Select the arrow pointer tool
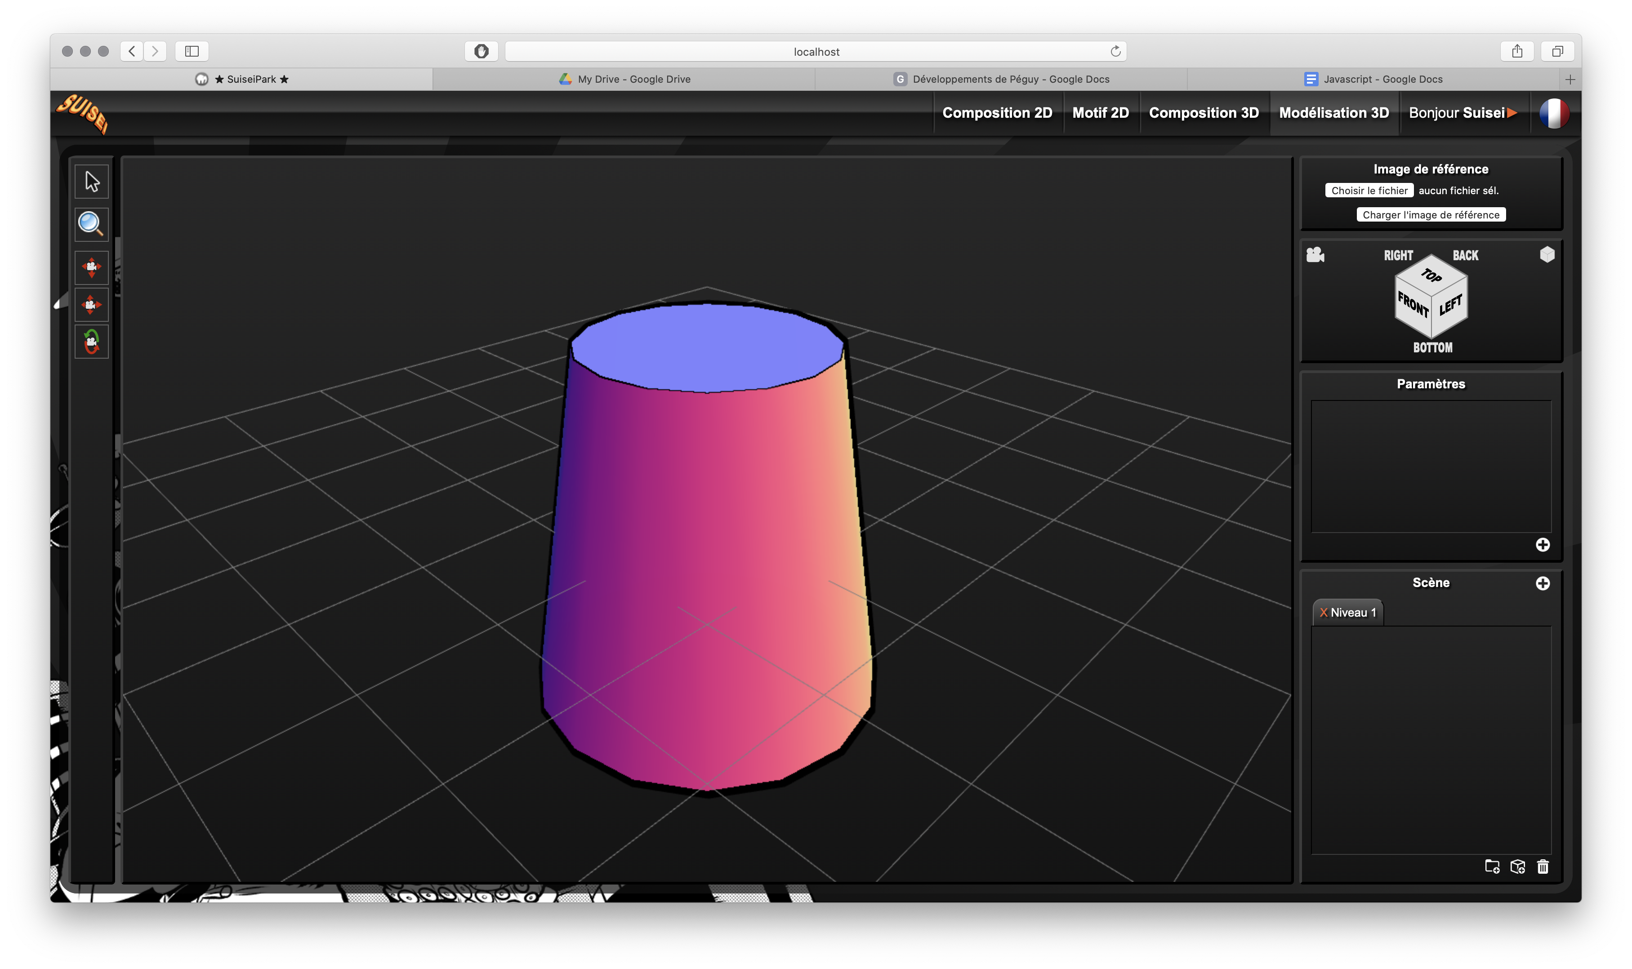1632x969 pixels. (91, 182)
